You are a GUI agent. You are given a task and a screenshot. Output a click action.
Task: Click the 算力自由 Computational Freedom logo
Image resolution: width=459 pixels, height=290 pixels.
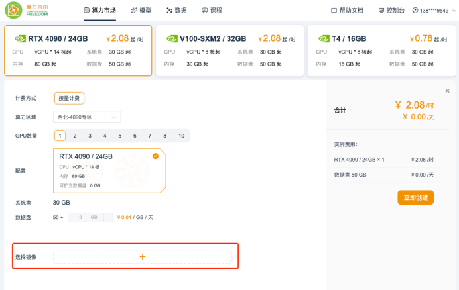[x=27, y=10]
